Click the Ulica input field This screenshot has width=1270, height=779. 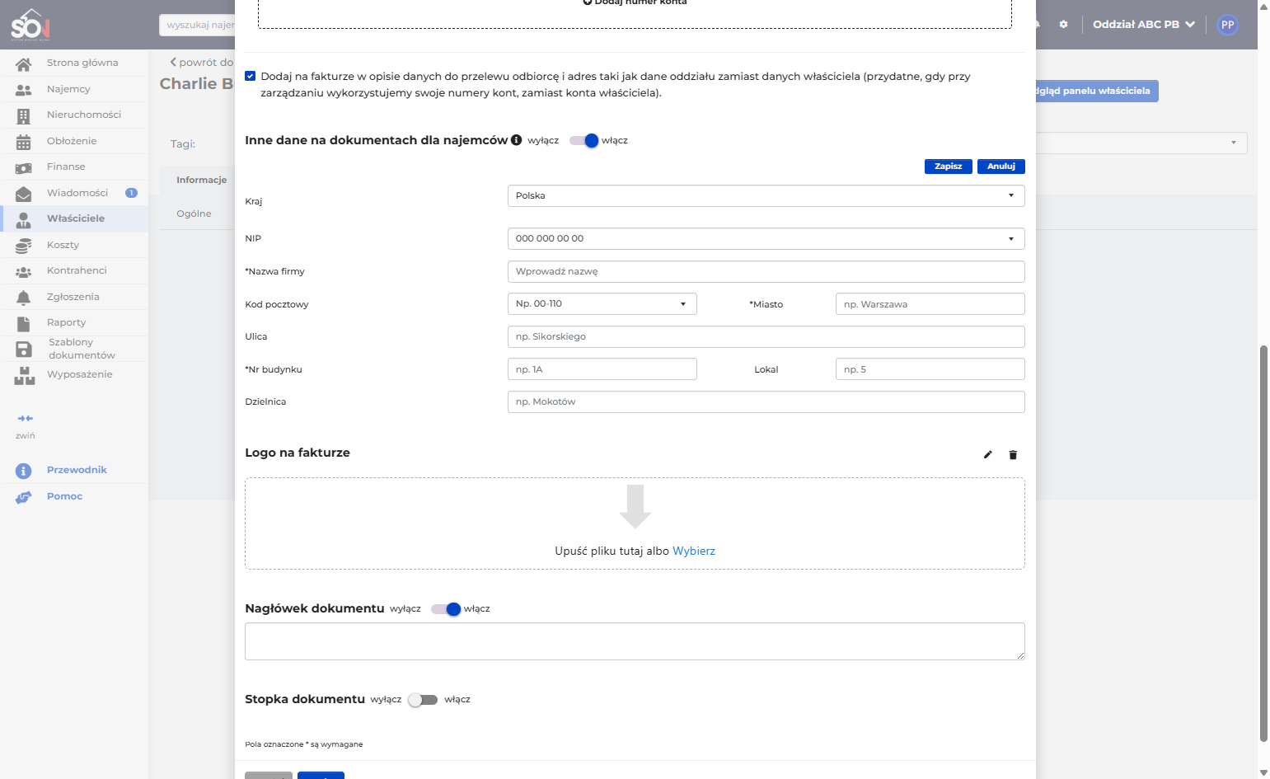766,337
